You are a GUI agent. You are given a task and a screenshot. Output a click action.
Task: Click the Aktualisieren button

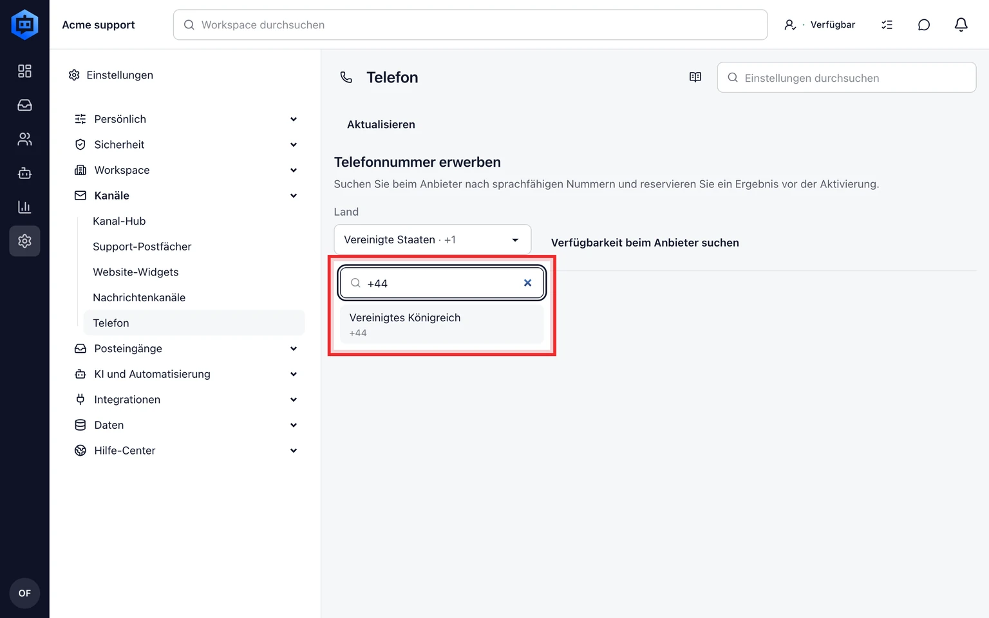pyautogui.click(x=381, y=124)
